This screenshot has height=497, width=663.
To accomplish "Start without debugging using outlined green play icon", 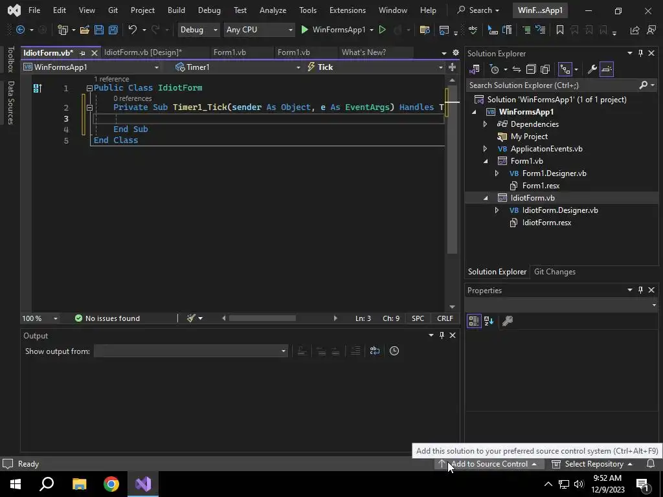I will click(382, 30).
